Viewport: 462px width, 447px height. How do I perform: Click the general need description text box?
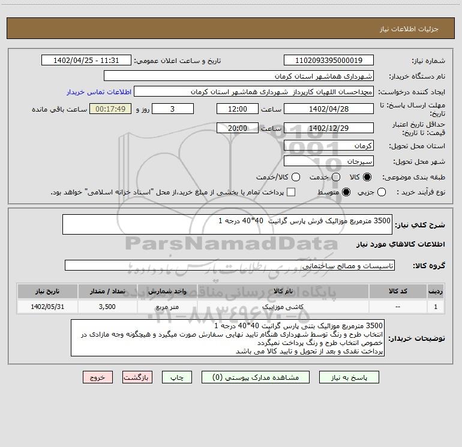click(227, 225)
